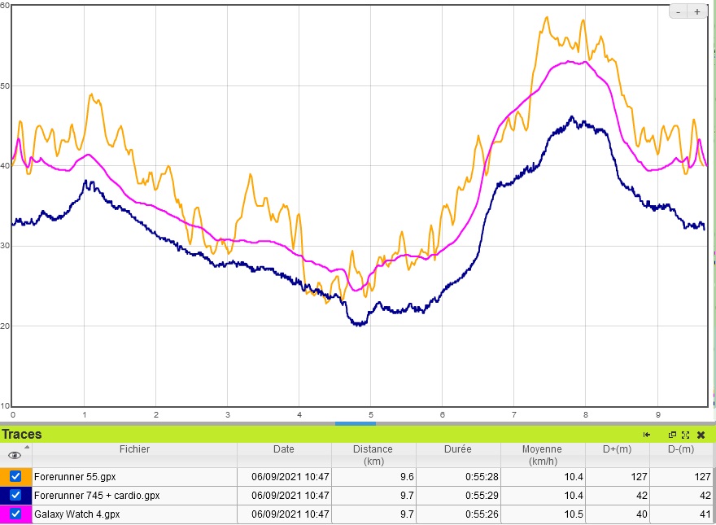This screenshot has height=525, width=716.
Task: Close the Traces panel
Action: pos(701,435)
